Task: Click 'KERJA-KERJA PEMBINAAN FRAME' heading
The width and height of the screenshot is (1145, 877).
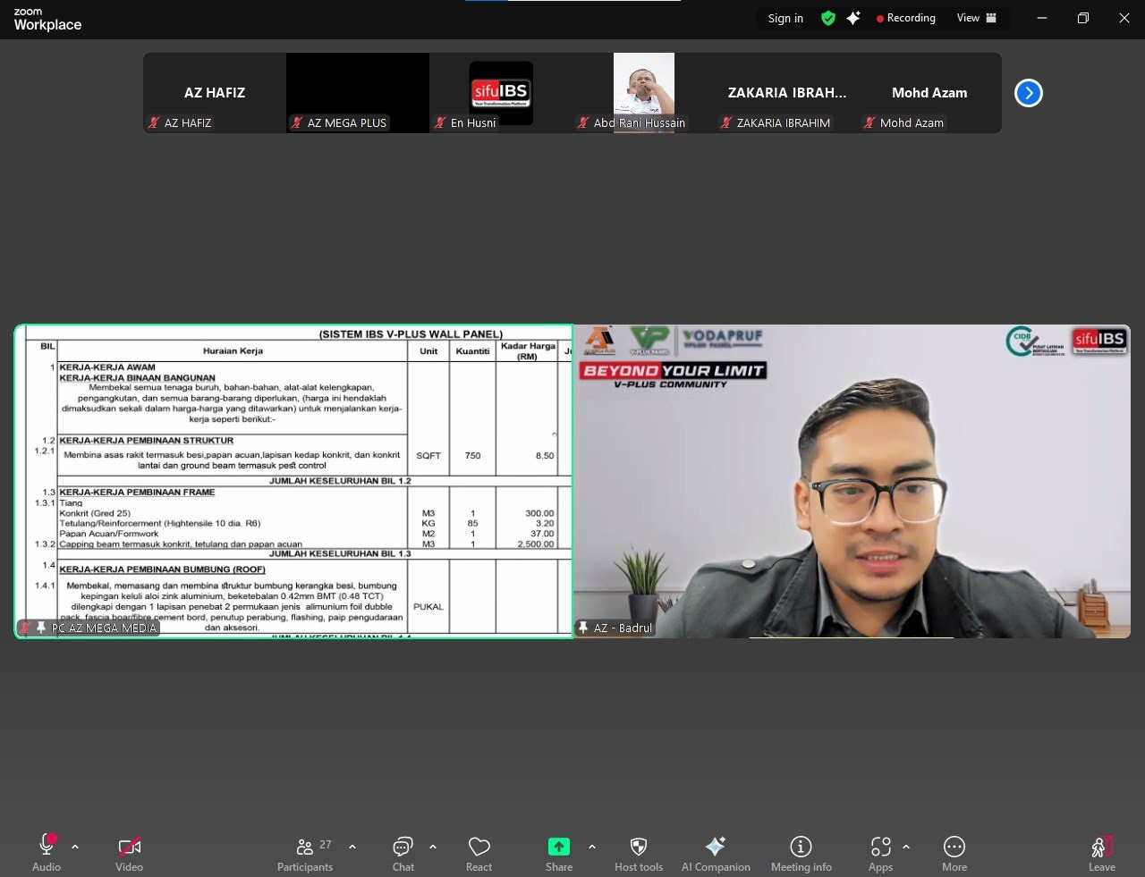Action: click(x=137, y=493)
